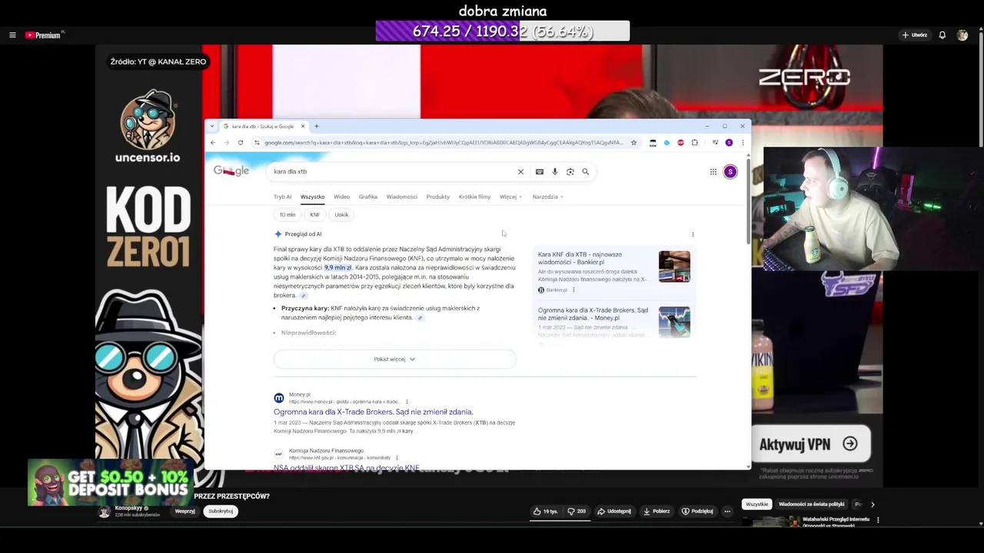Search by image with Lens icon
The width and height of the screenshot is (984, 553).
(x=570, y=171)
